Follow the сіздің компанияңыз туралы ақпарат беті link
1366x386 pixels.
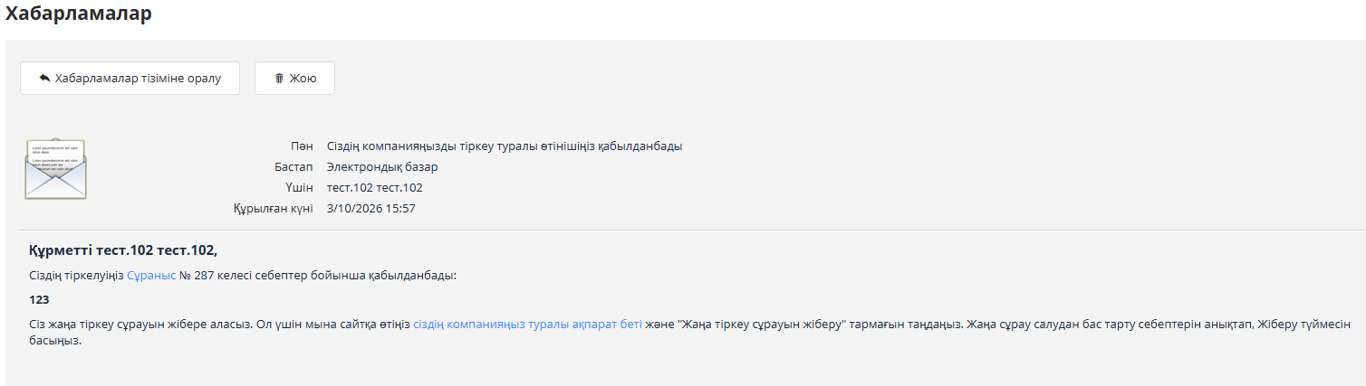click(527, 324)
